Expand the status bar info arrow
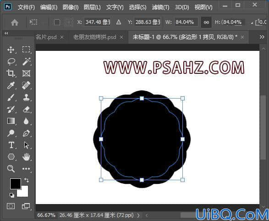This screenshot has width=269, height=221. (138, 215)
